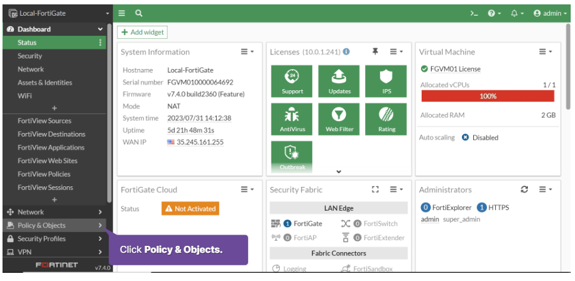Viewport: 575px width, 281px height.
Task: Open the FortiGate Cloud widget menu
Action: (247, 189)
